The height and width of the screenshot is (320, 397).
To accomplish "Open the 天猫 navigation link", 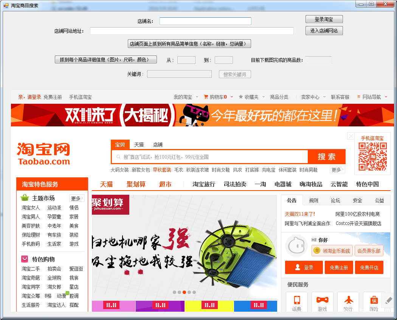I will 106,184.
